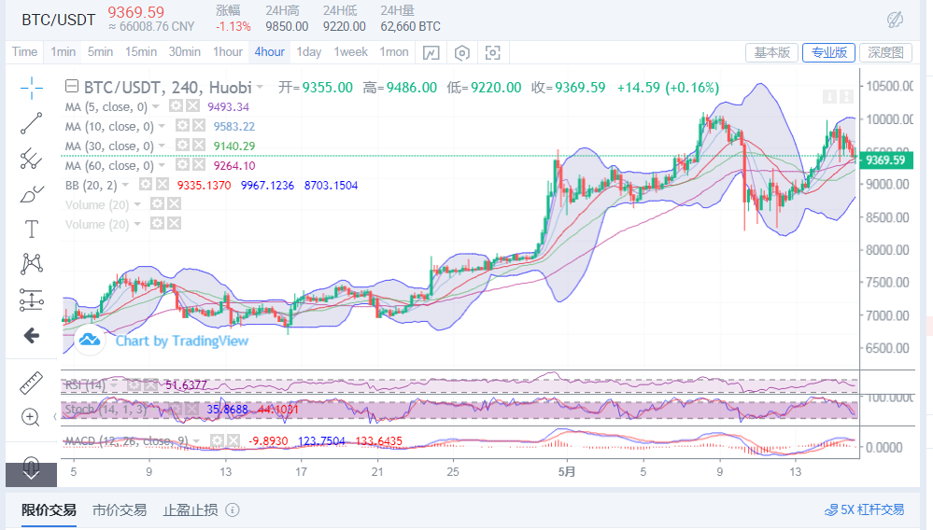933x530 pixels.
Task: Open the 5X 杠杆交易 link
Action: click(x=864, y=509)
